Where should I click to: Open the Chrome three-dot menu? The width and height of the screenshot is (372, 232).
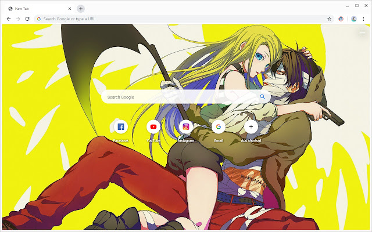coord(363,19)
